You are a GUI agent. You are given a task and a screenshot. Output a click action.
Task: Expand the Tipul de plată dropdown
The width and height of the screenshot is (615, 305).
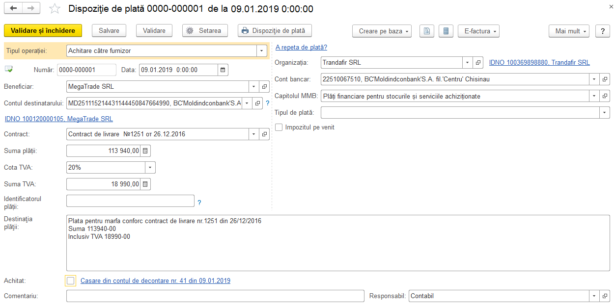[x=605, y=113]
